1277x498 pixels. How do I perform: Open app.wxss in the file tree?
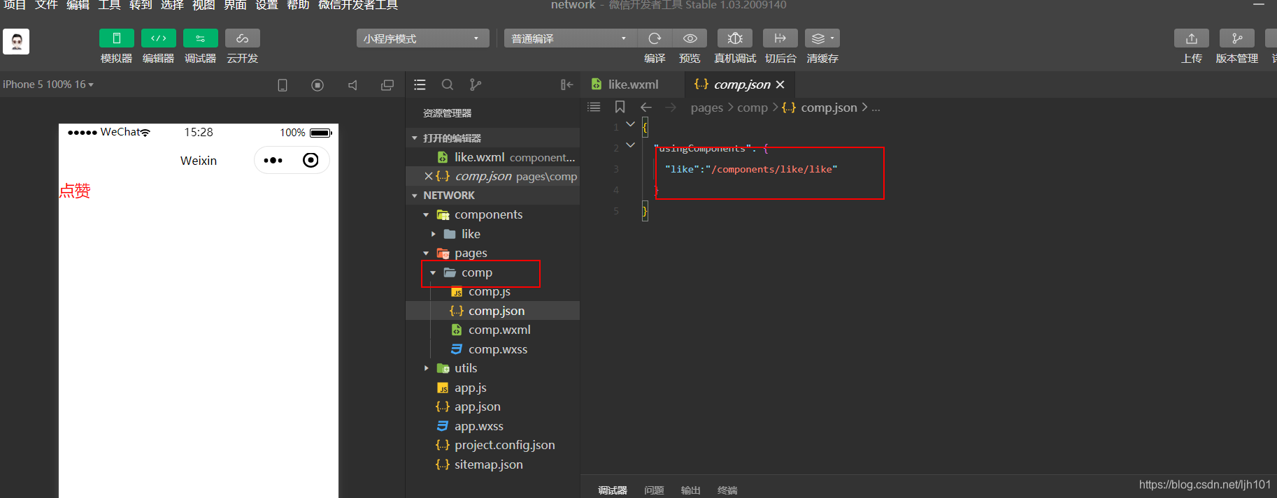click(492, 426)
